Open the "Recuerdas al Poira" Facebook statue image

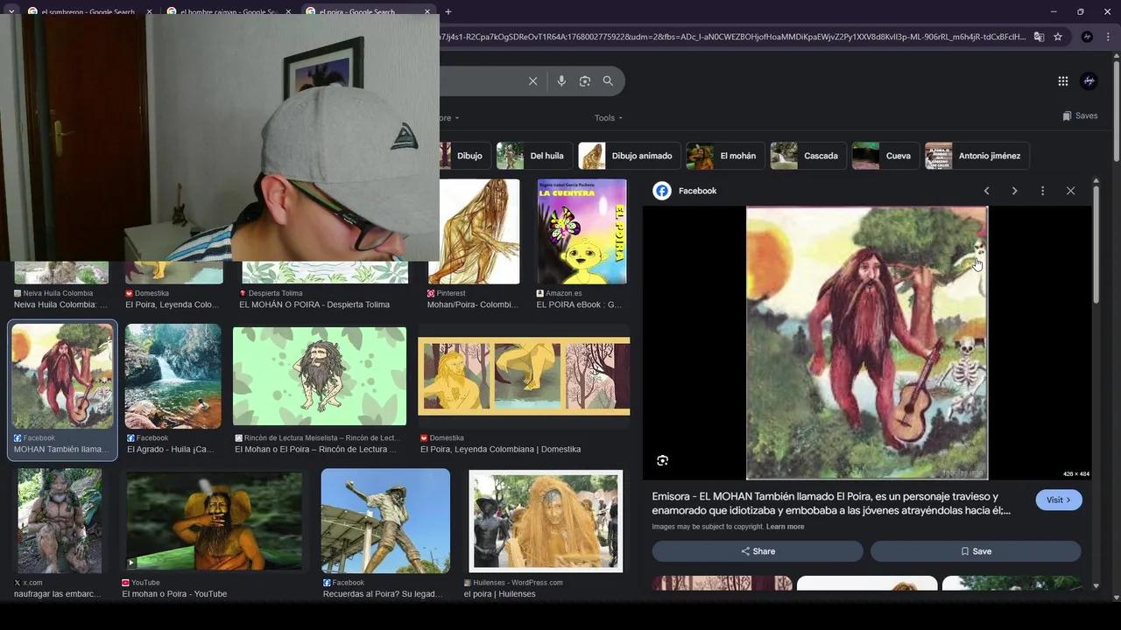385,521
